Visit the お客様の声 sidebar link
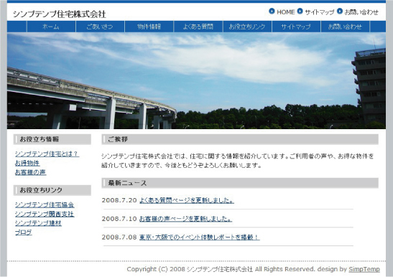The width and height of the screenshot is (393, 277). [x=31, y=172]
